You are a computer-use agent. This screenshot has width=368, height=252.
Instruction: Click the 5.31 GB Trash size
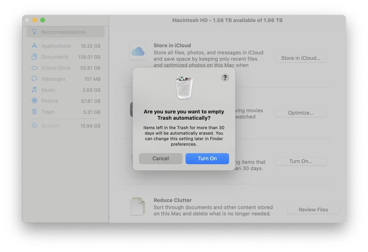point(92,112)
